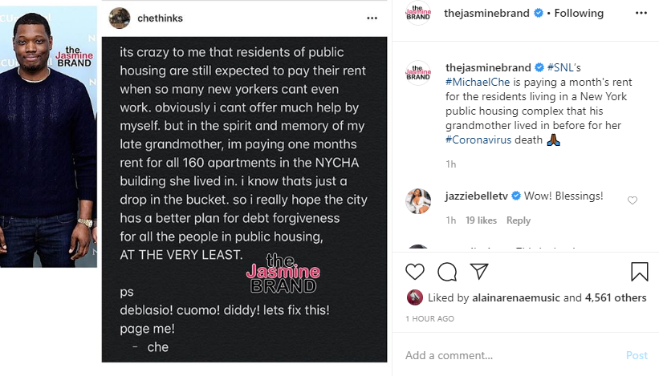Share the post via paper plane icon
Viewport: 659px width, 376px height.
coord(479,271)
